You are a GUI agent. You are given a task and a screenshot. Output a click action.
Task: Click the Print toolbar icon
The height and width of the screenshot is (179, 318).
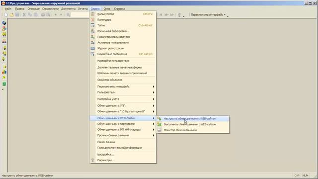pos(43,14)
